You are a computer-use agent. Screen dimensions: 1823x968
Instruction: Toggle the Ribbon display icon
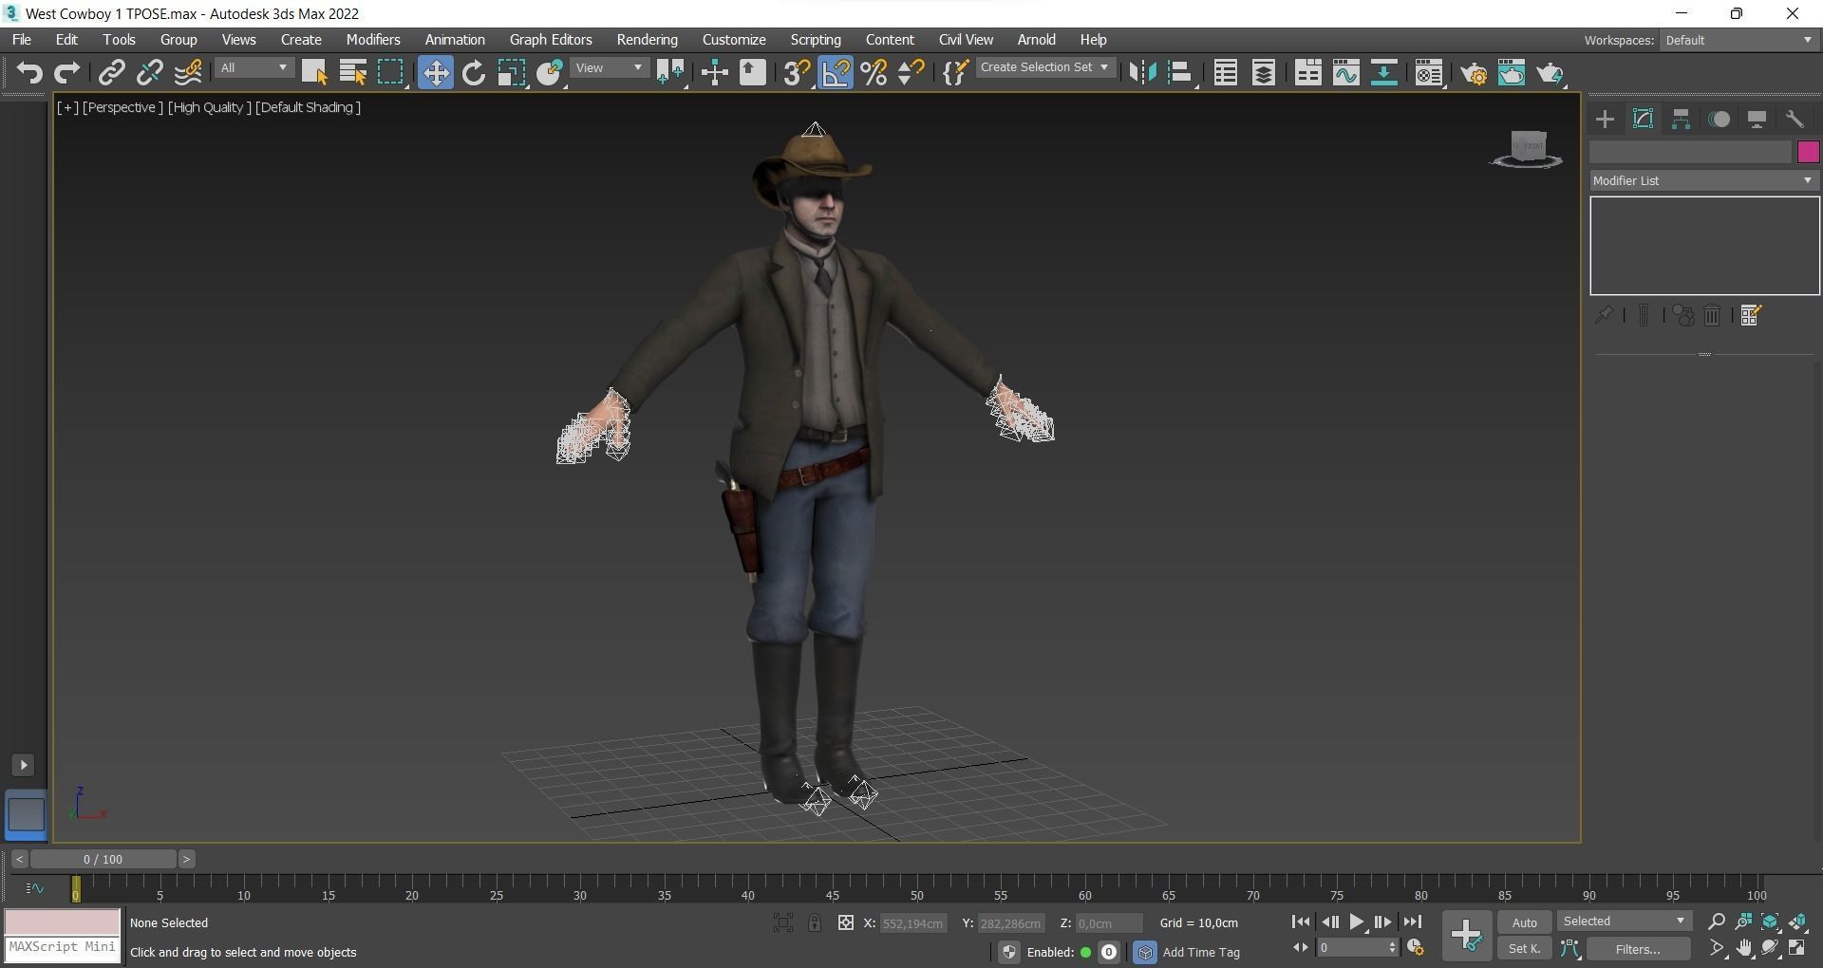1307,73
